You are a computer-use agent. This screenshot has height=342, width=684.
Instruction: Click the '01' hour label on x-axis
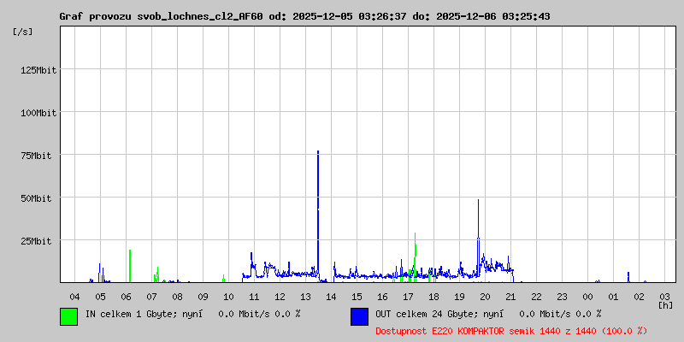[613, 297]
